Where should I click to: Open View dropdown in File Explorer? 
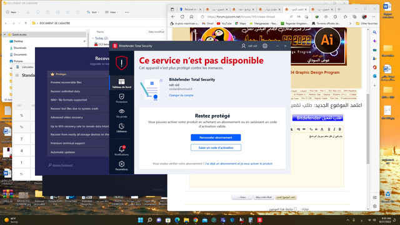coord(111,12)
